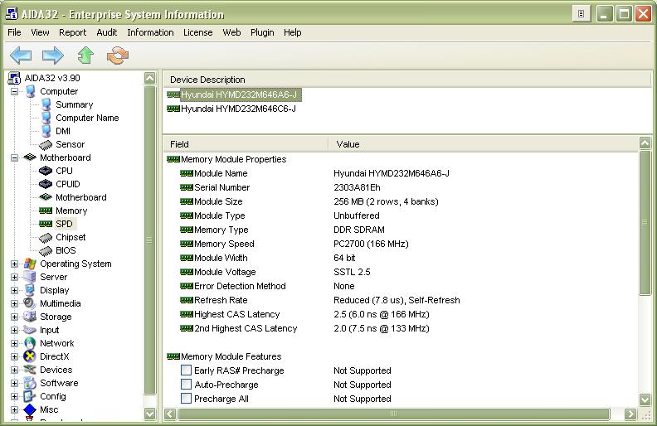657x426 pixels.
Task: Go forward with the blue right arrow
Action: point(53,56)
